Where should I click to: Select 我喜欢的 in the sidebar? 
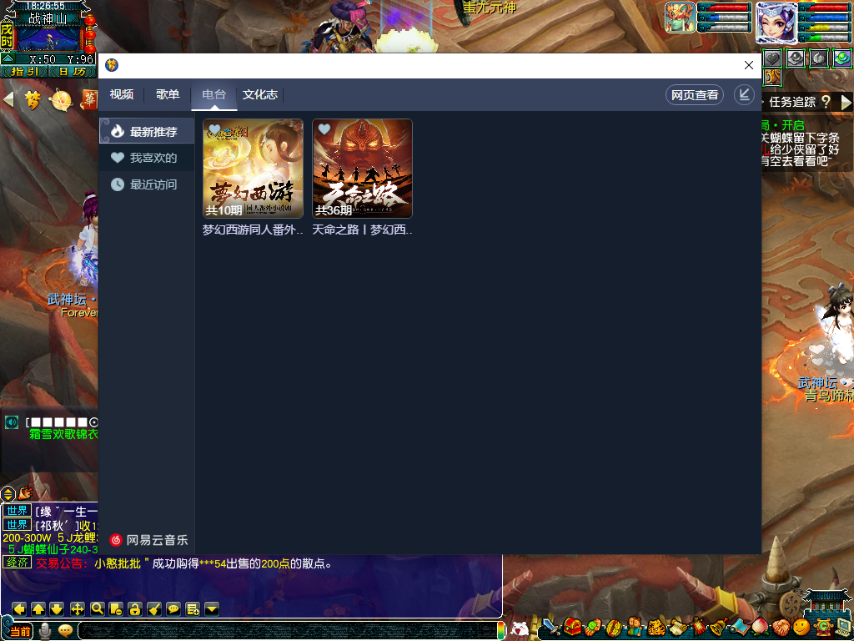(x=153, y=158)
